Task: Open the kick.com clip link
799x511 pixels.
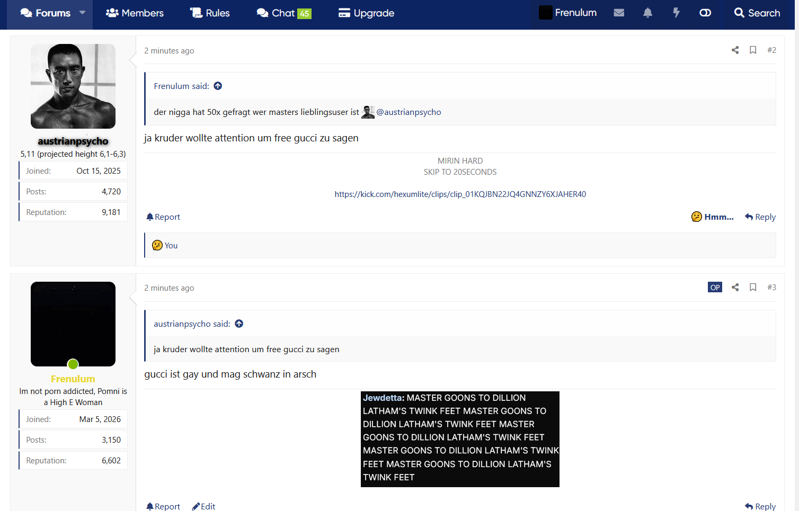Action: pyautogui.click(x=460, y=194)
